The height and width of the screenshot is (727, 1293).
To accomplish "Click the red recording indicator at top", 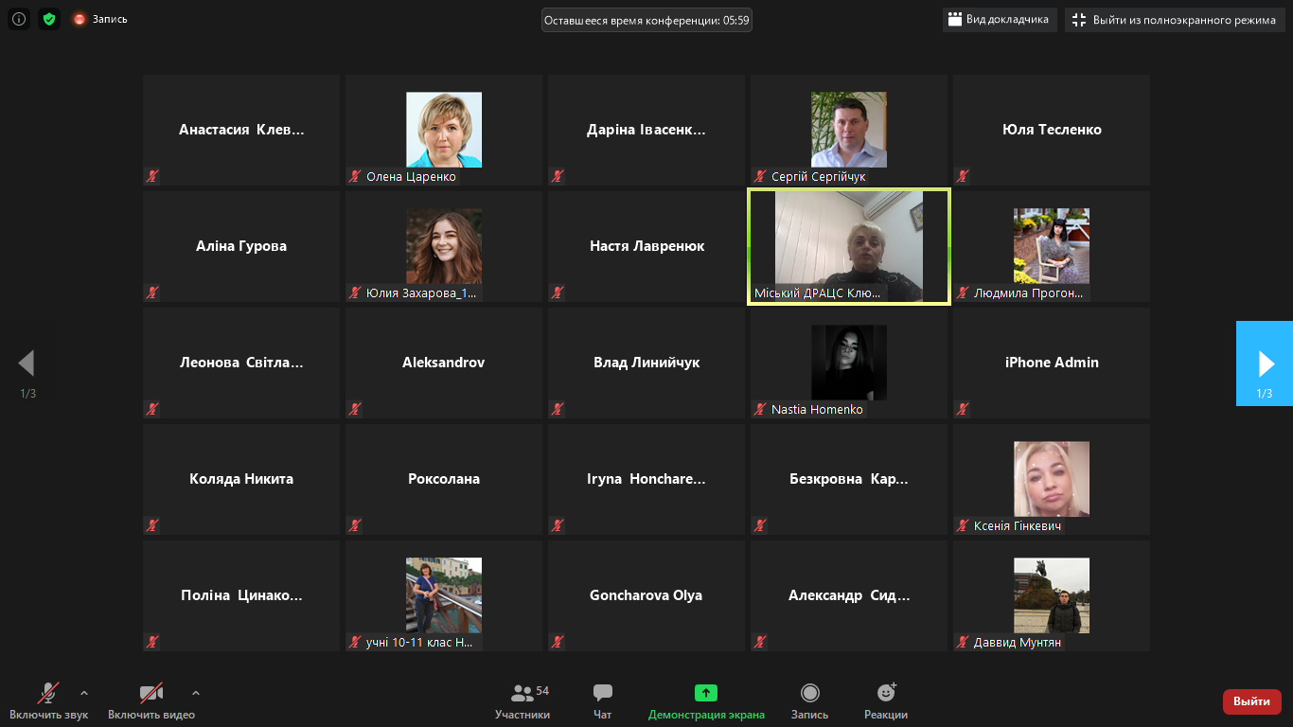I will 100,19.
